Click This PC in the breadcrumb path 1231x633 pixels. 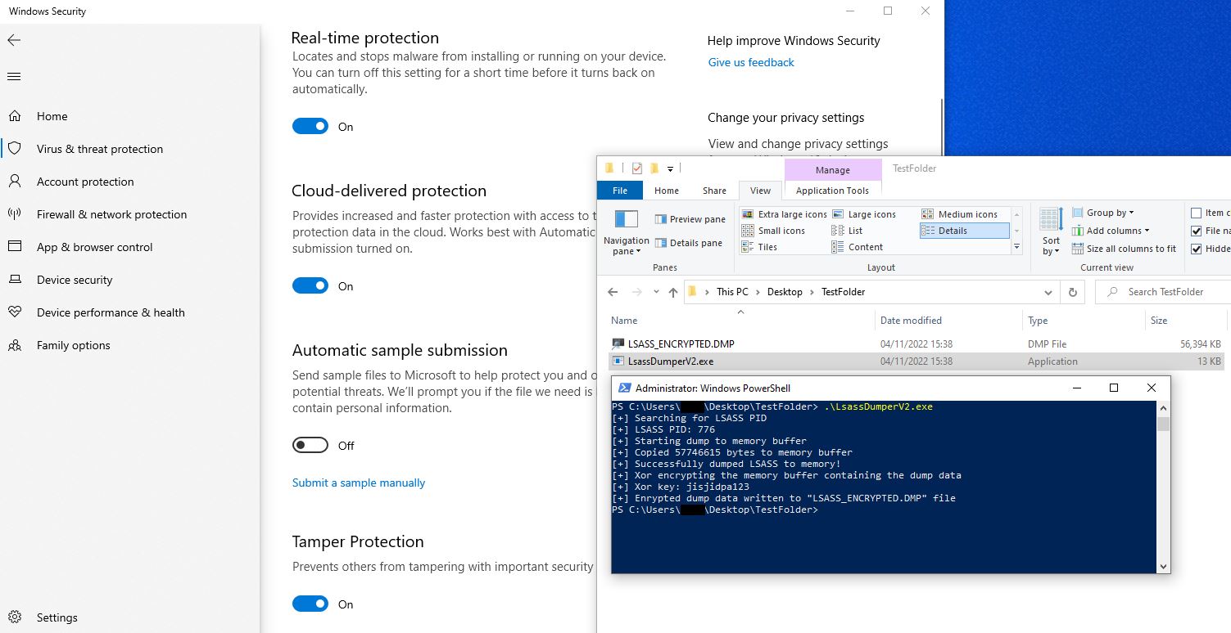click(x=732, y=292)
